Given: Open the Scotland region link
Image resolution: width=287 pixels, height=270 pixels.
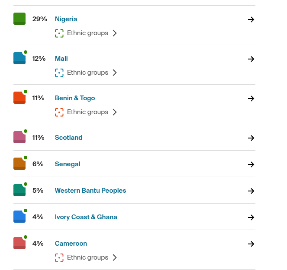Looking at the screenshot, I should [x=69, y=138].
